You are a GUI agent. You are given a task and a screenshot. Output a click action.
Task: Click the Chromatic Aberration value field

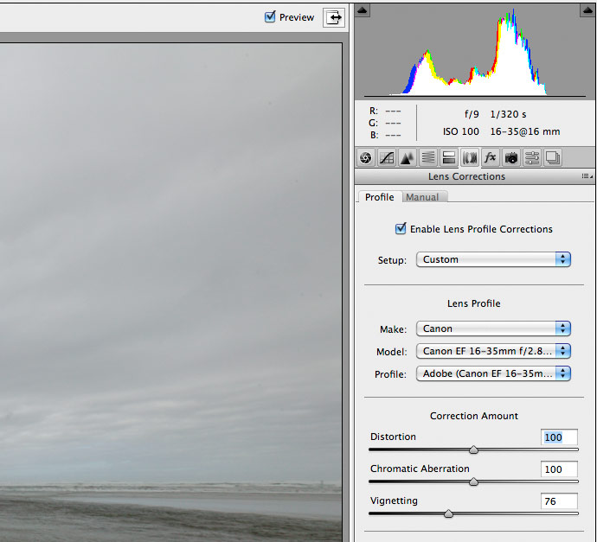point(559,469)
